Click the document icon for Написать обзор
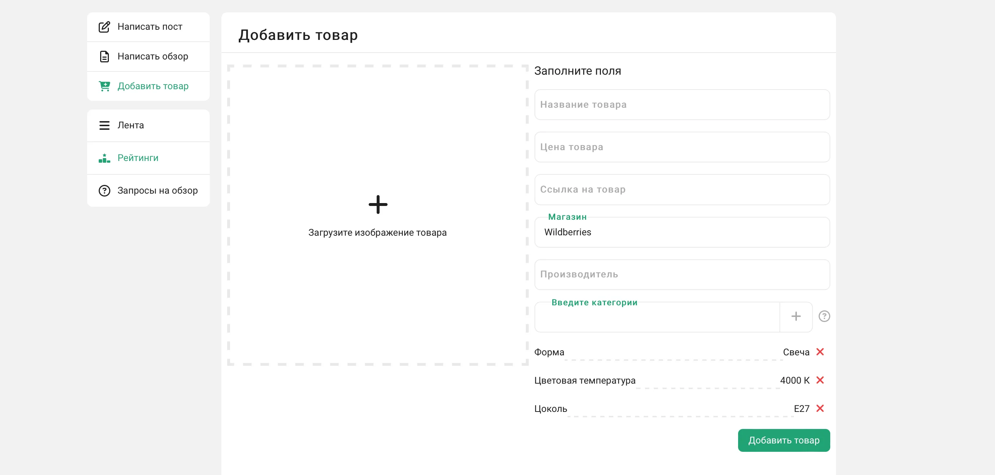Screen dimensions: 995x475 pyautogui.click(x=104, y=56)
